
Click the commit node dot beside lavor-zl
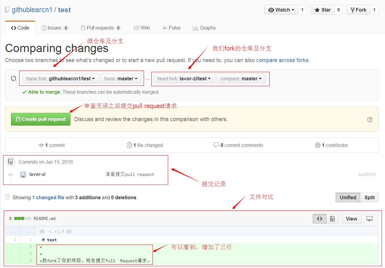tap(11, 175)
